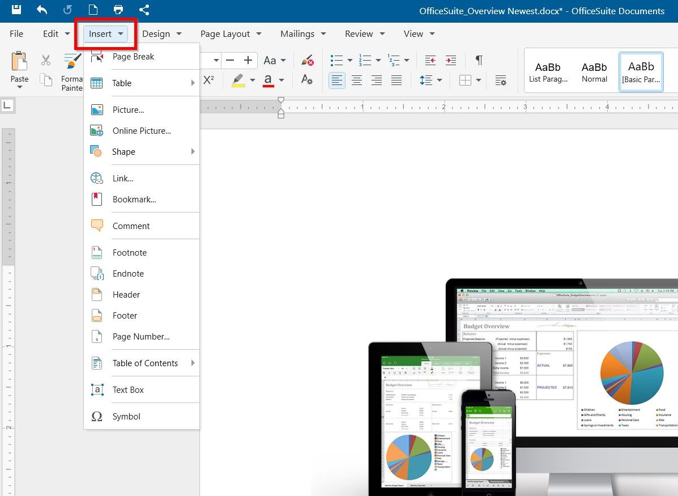This screenshot has width=678, height=496.
Task: Apply Basic Paragraph style
Action: tap(641, 72)
